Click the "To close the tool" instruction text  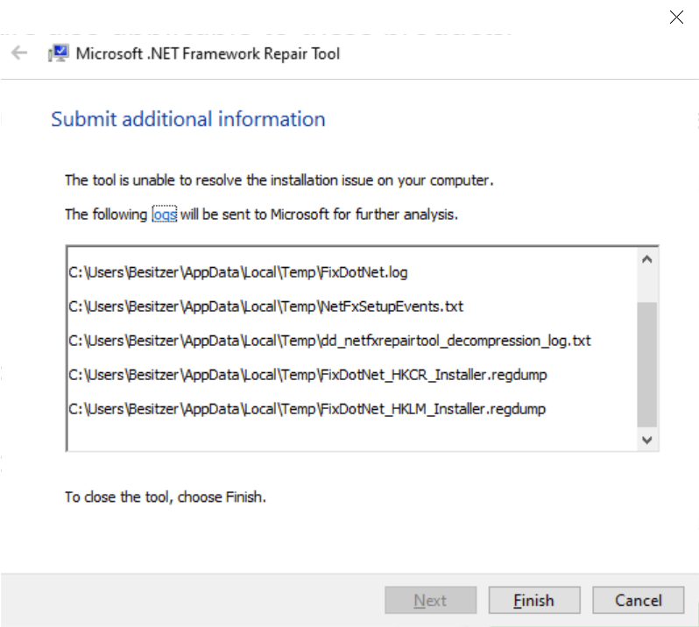tap(166, 497)
